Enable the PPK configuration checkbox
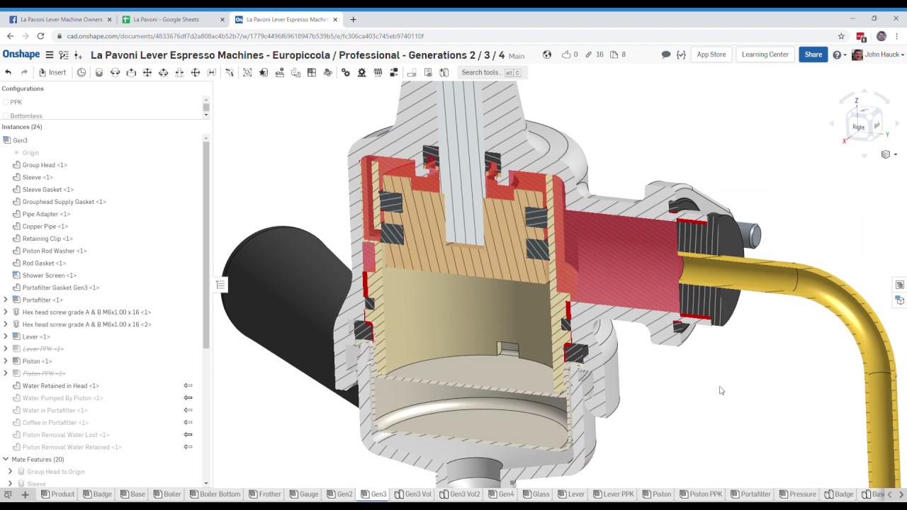Image resolution: width=907 pixels, height=510 pixels. pyautogui.click(x=6, y=102)
